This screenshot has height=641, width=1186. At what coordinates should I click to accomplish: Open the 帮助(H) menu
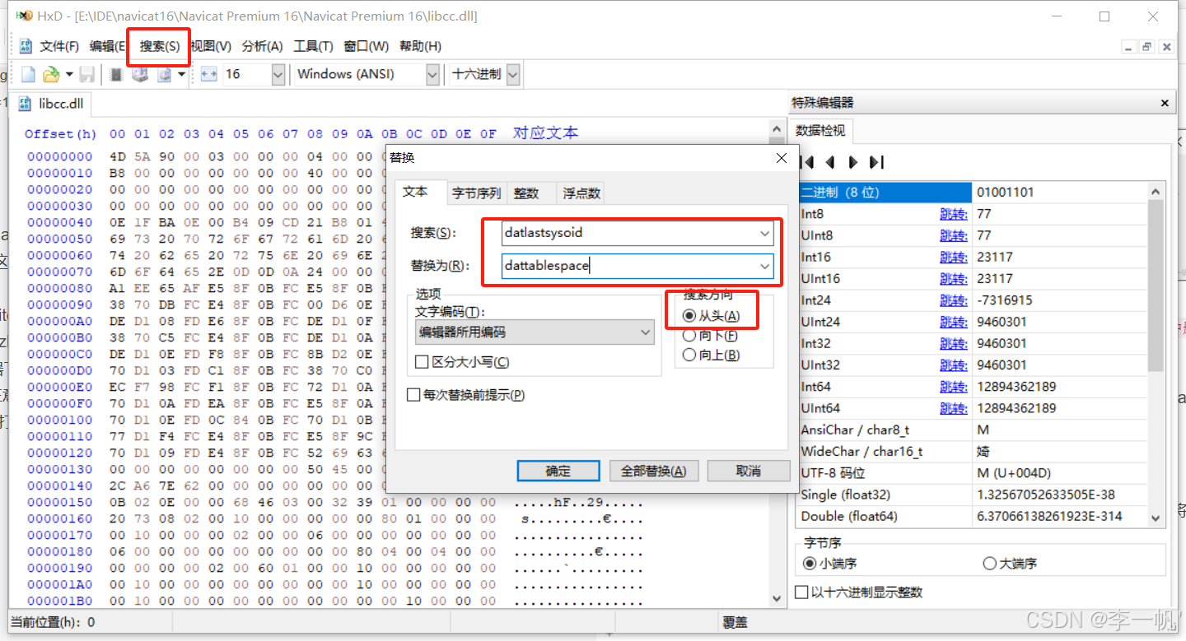[420, 46]
